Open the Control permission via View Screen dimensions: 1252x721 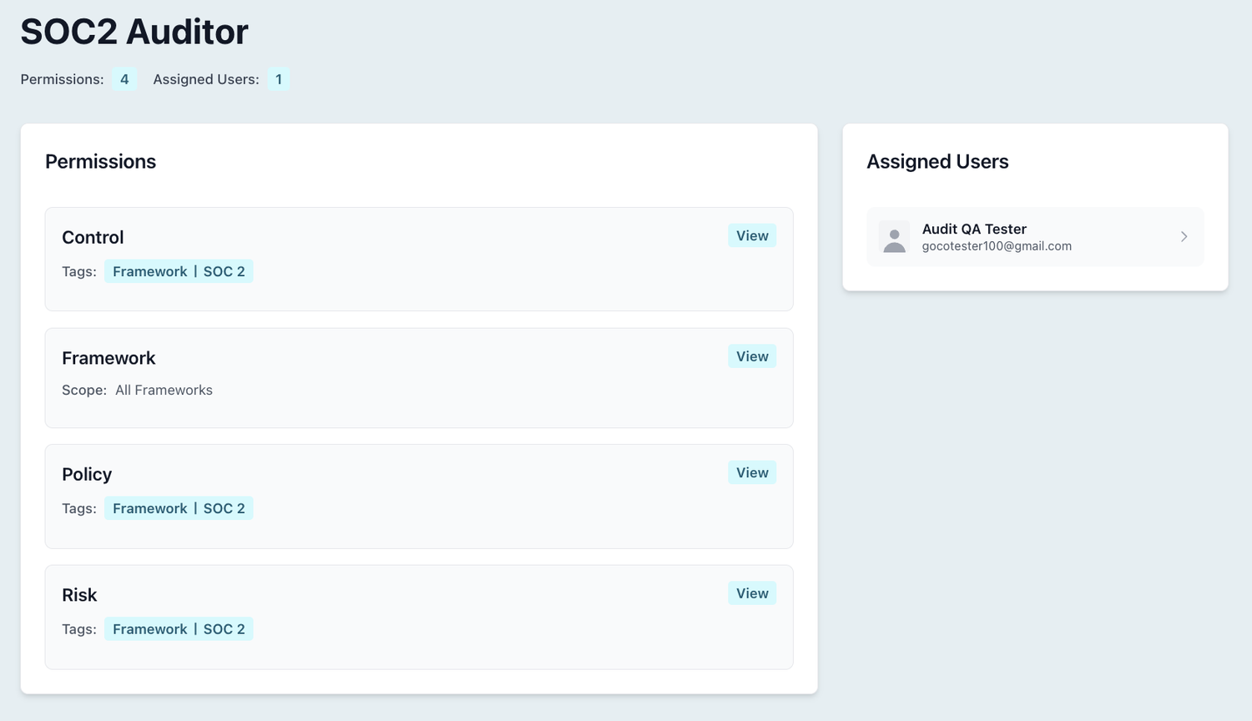(750, 235)
